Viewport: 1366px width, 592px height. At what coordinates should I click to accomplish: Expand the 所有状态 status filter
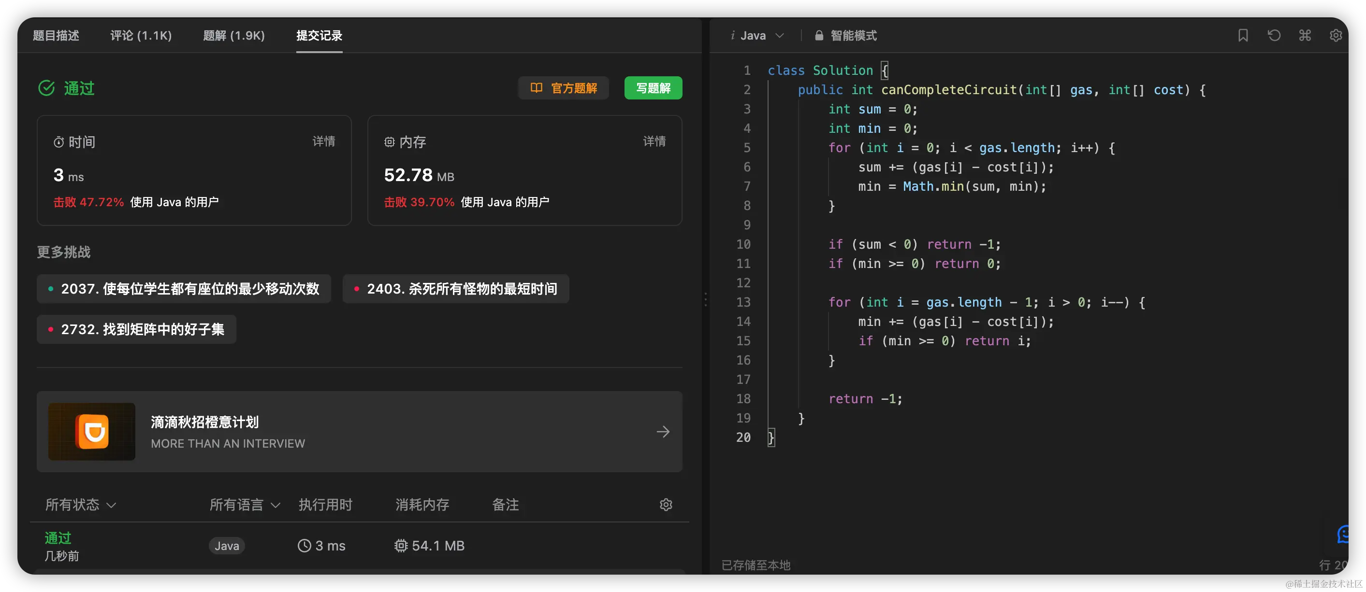(x=81, y=505)
